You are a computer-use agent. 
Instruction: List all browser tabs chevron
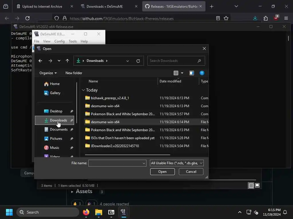236,6
